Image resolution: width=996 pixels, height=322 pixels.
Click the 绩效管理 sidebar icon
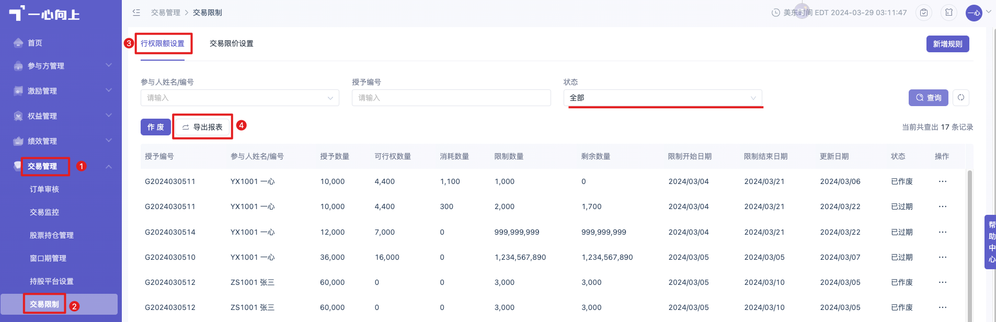pos(18,141)
